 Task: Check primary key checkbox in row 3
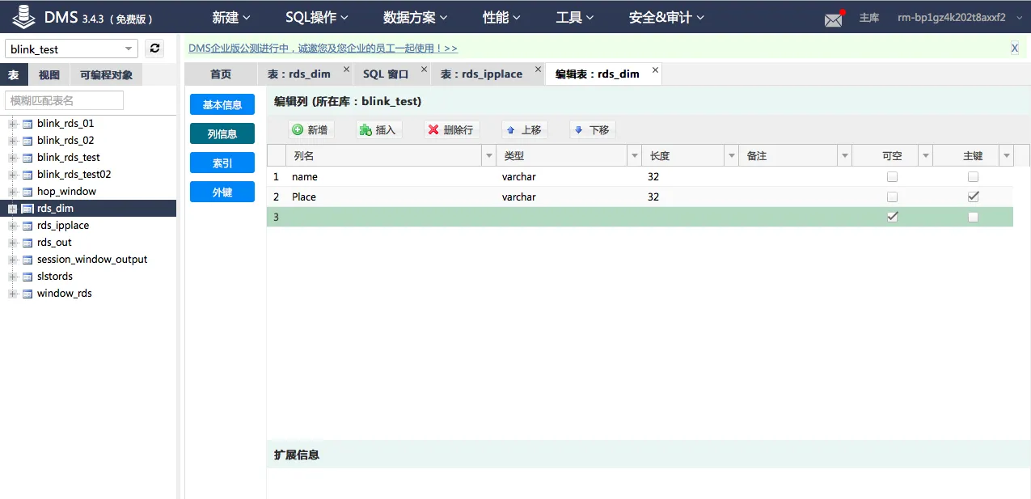pyautogui.click(x=973, y=217)
